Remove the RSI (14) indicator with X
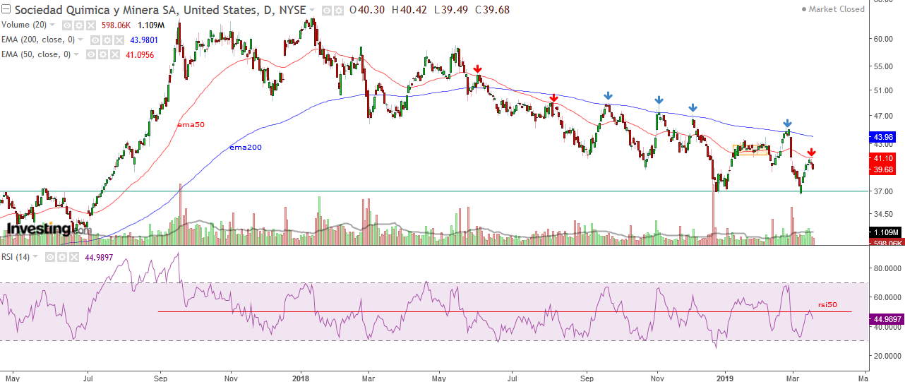Screen dimensions: 905x382 (74, 257)
